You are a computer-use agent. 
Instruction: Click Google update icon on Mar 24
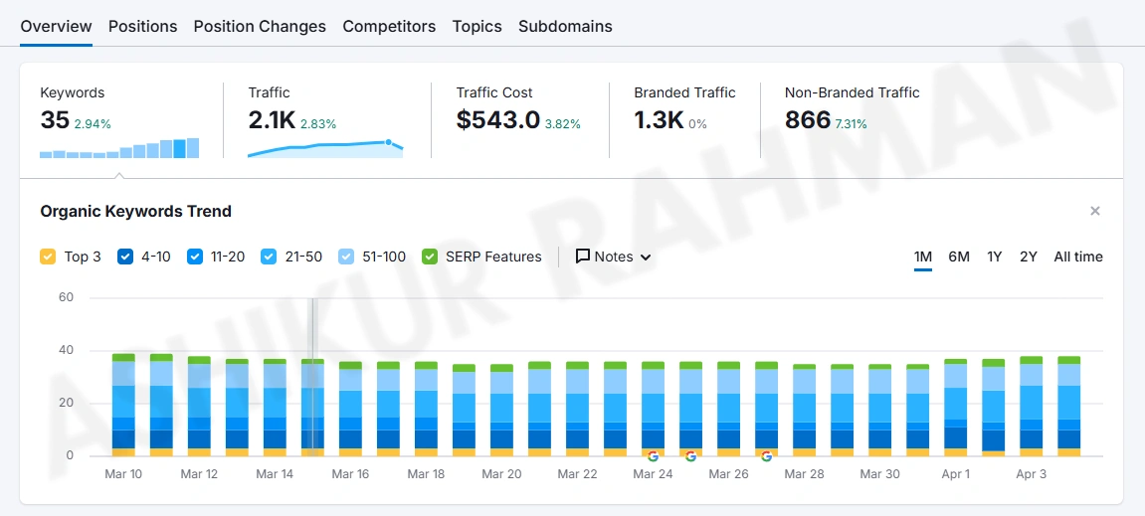pos(653,456)
